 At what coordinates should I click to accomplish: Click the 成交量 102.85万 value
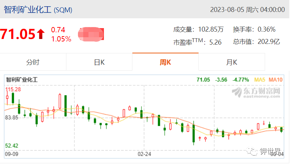[211, 29]
